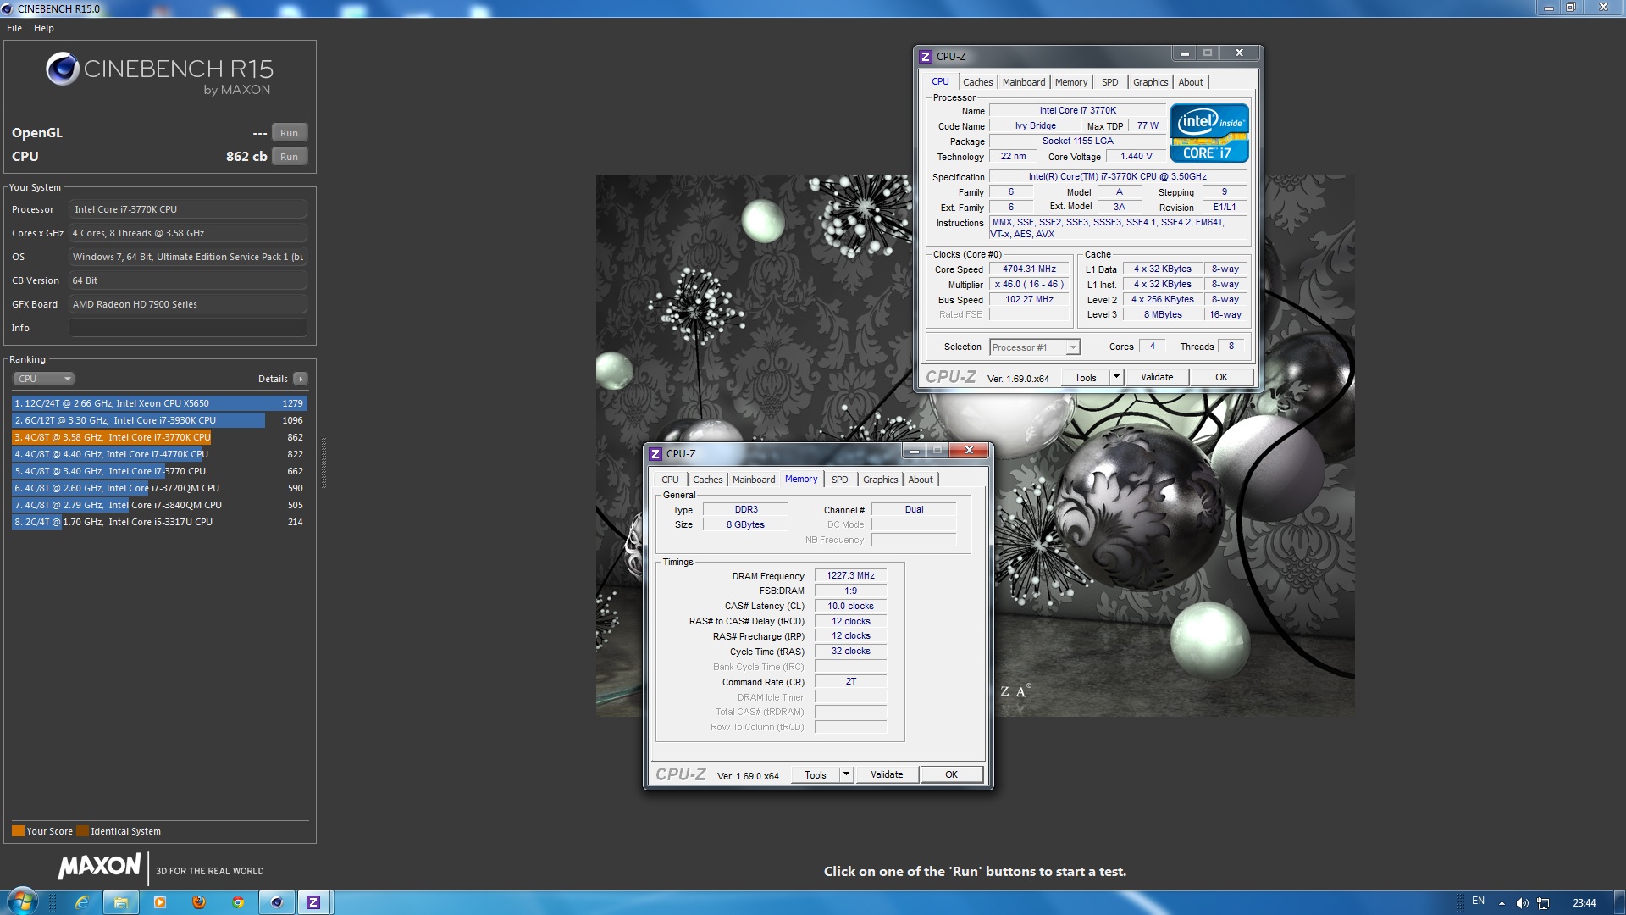Click the volume speaker tray icon
The image size is (1626, 915).
(1522, 903)
